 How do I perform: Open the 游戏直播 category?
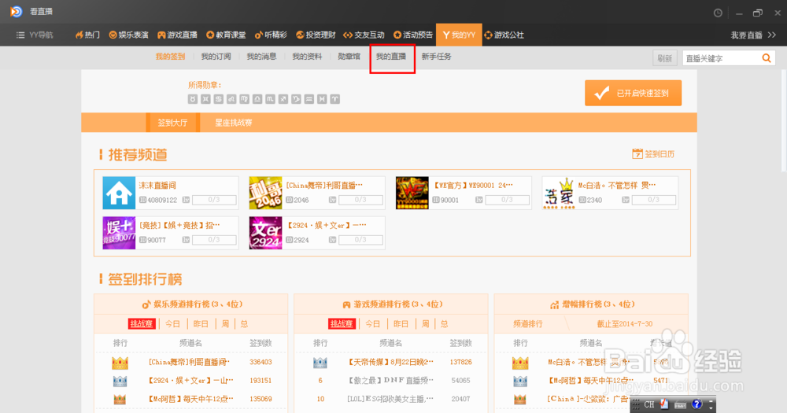click(x=177, y=35)
